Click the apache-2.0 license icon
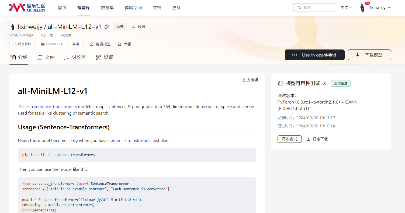Image resolution: width=405 pixels, height=213 pixels. click(43, 44)
